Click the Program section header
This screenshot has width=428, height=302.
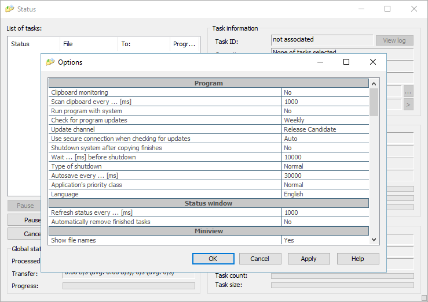208,83
